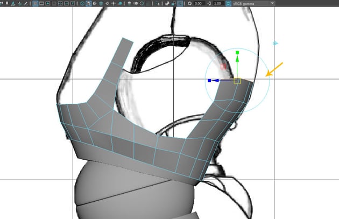Click the gamma value field 1.00
Viewport: 339px width, 219px height.
(218, 3)
